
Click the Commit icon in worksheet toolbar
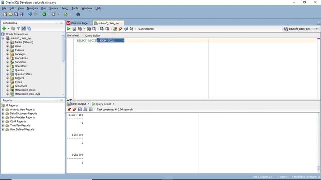[102, 29]
